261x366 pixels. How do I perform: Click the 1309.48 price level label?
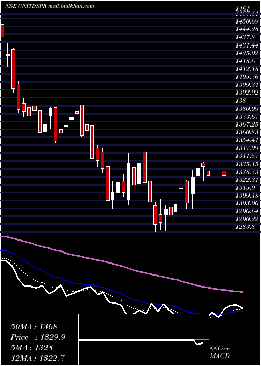pyautogui.click(x=247, y=196)
